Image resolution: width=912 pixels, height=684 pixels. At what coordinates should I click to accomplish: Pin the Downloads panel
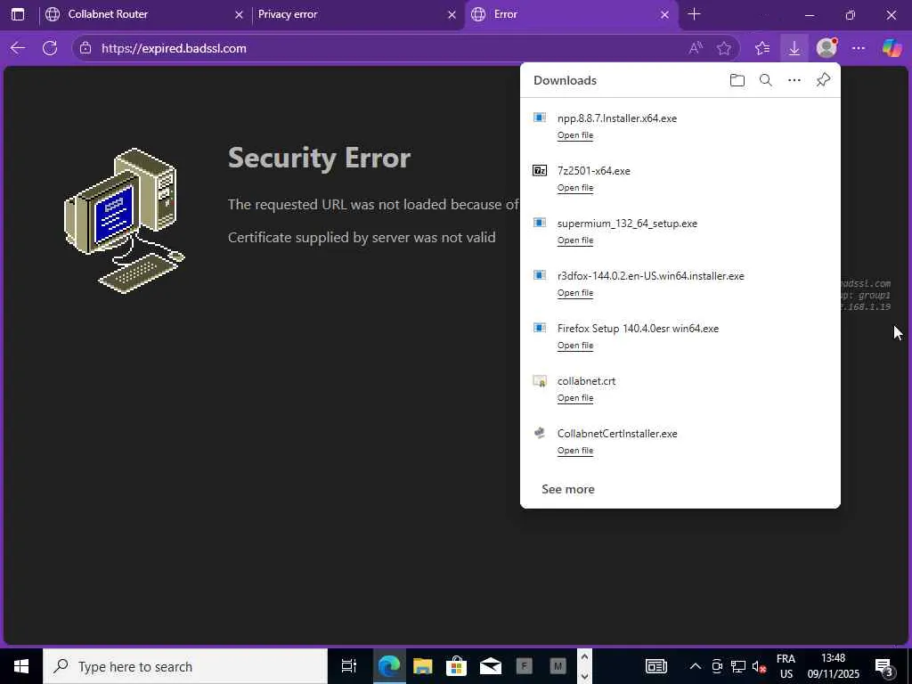click(823, 80)
